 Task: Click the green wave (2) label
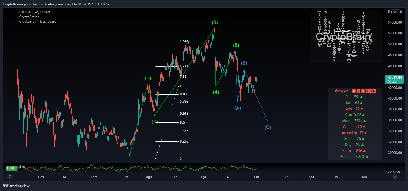pos(154,122)
